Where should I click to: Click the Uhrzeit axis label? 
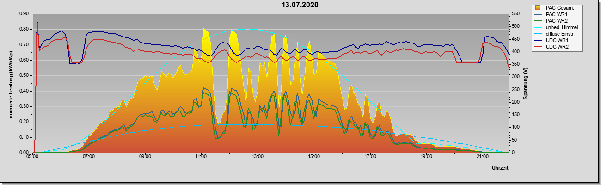[x=500, y=169]
